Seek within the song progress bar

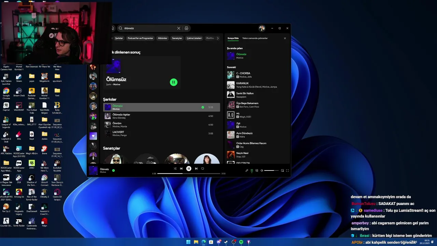click(188, 174)
